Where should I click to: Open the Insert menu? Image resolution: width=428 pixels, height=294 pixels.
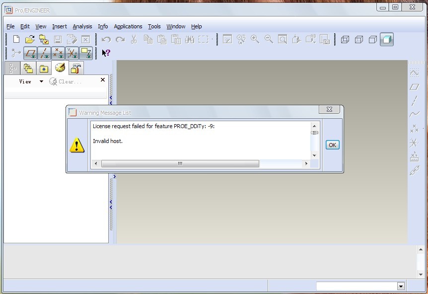(x=60, y=26)
